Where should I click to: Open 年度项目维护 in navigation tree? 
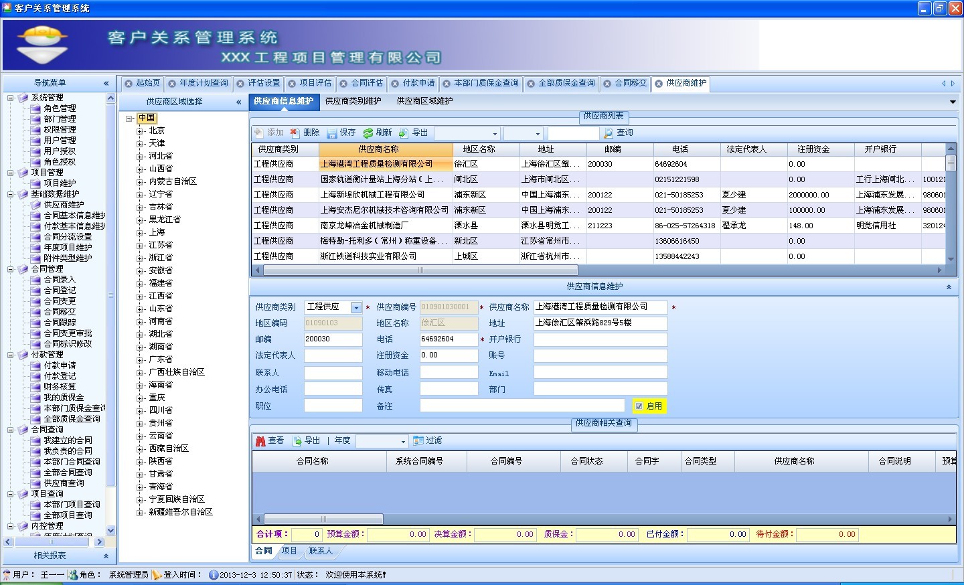coord(68,248)
